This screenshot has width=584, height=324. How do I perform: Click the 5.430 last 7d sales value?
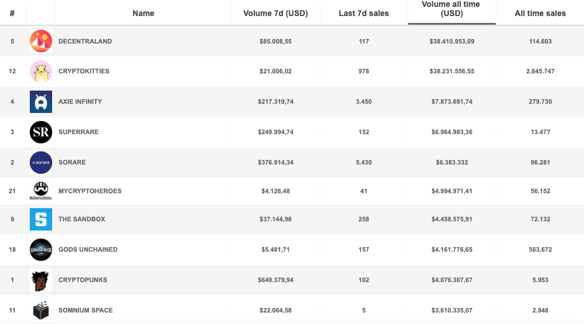(364, 162)
